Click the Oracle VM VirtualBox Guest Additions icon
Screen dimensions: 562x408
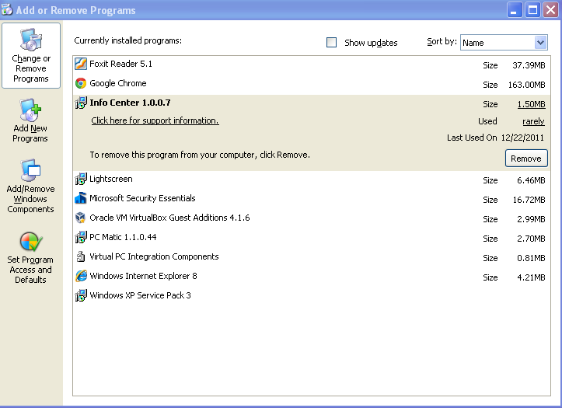[x=81, y=218]
